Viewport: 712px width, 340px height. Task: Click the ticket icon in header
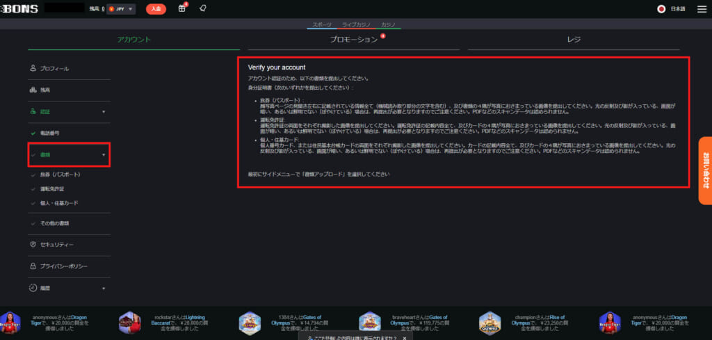202,9
